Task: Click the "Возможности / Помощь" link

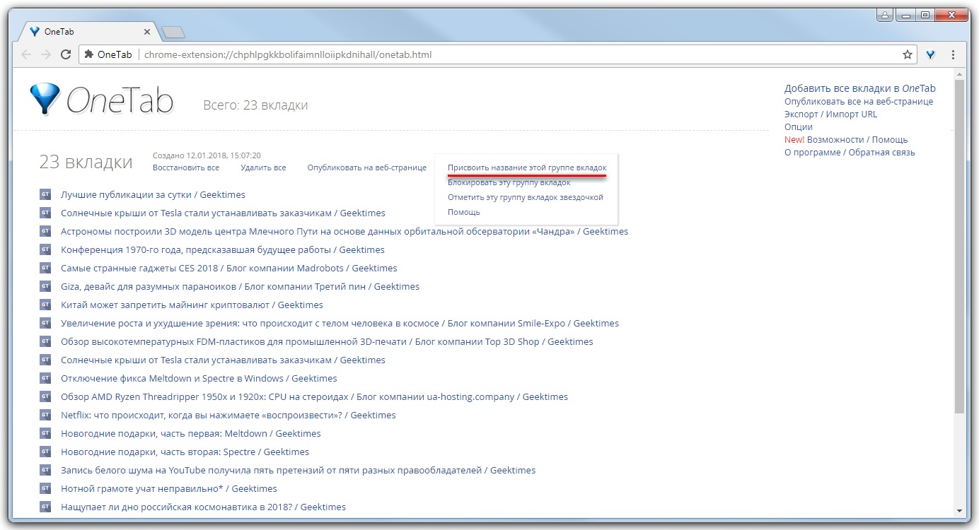Action: 857,139
